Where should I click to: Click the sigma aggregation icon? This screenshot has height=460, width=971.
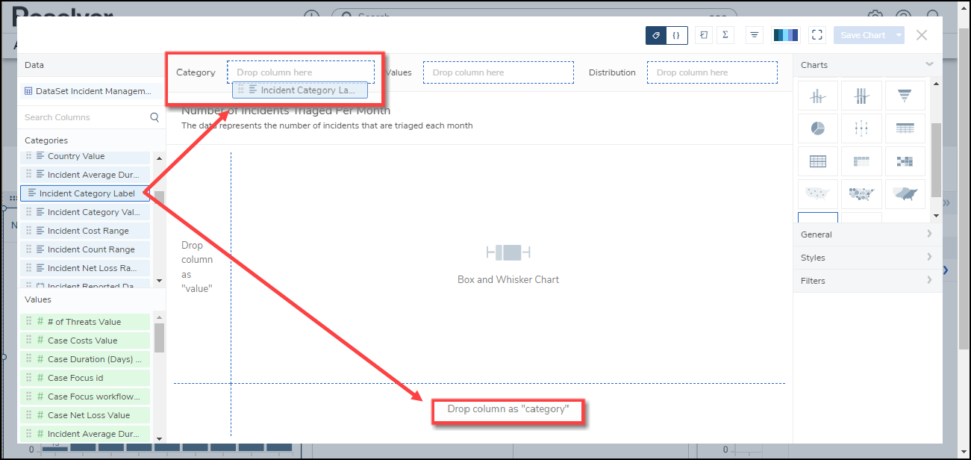click(725, 35)
